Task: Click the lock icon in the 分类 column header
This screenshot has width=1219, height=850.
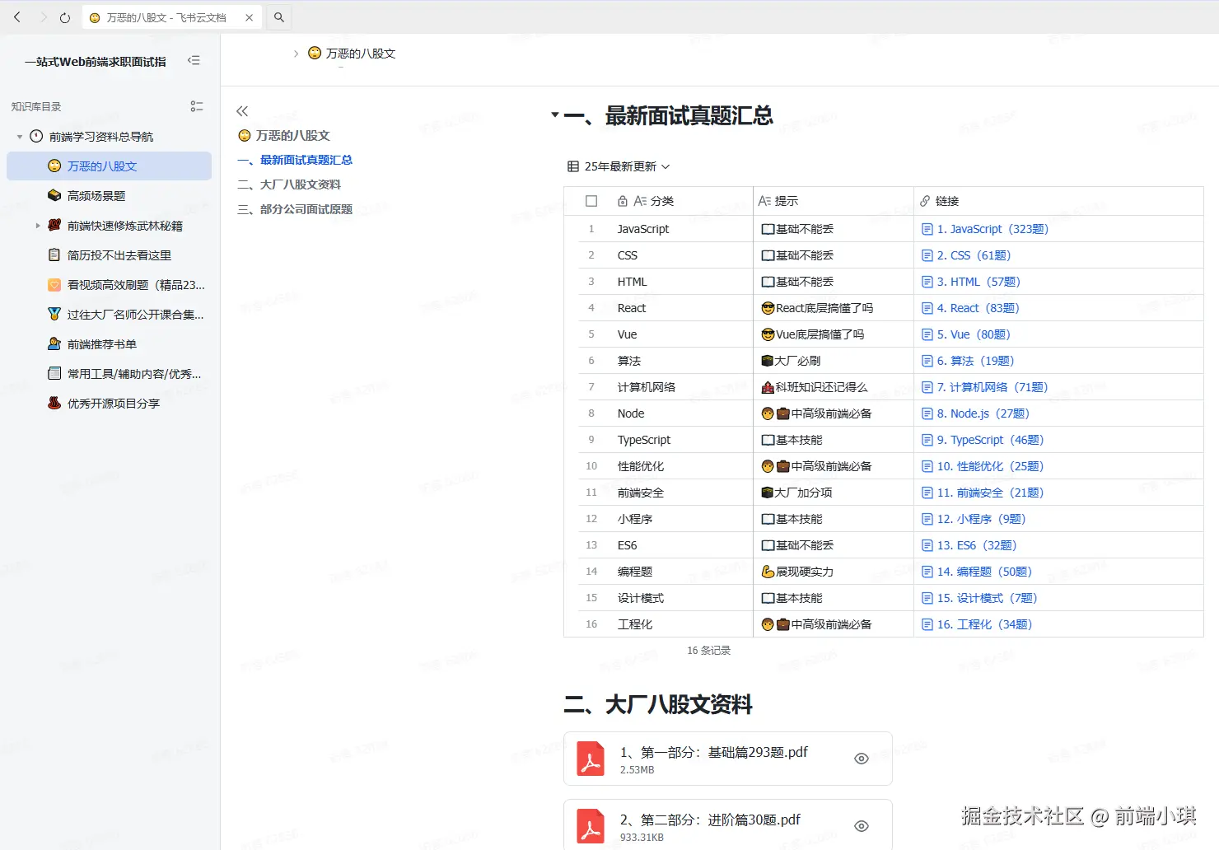Action: [x=623, y=200]
